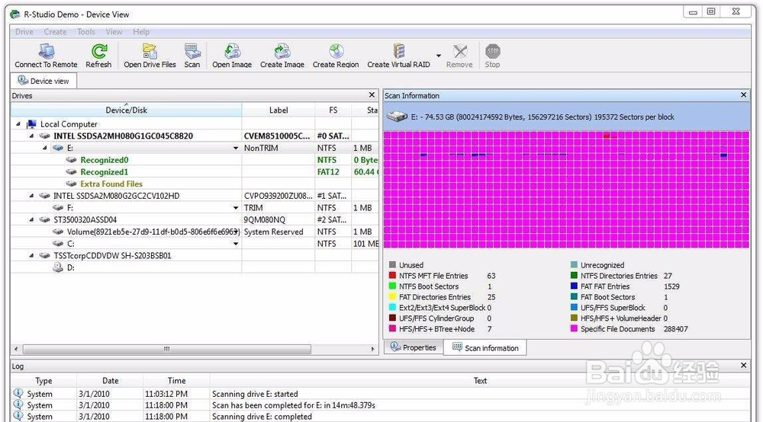763x422 pixels.
Task: Open the Drive menu
Action: click(24, 31)
